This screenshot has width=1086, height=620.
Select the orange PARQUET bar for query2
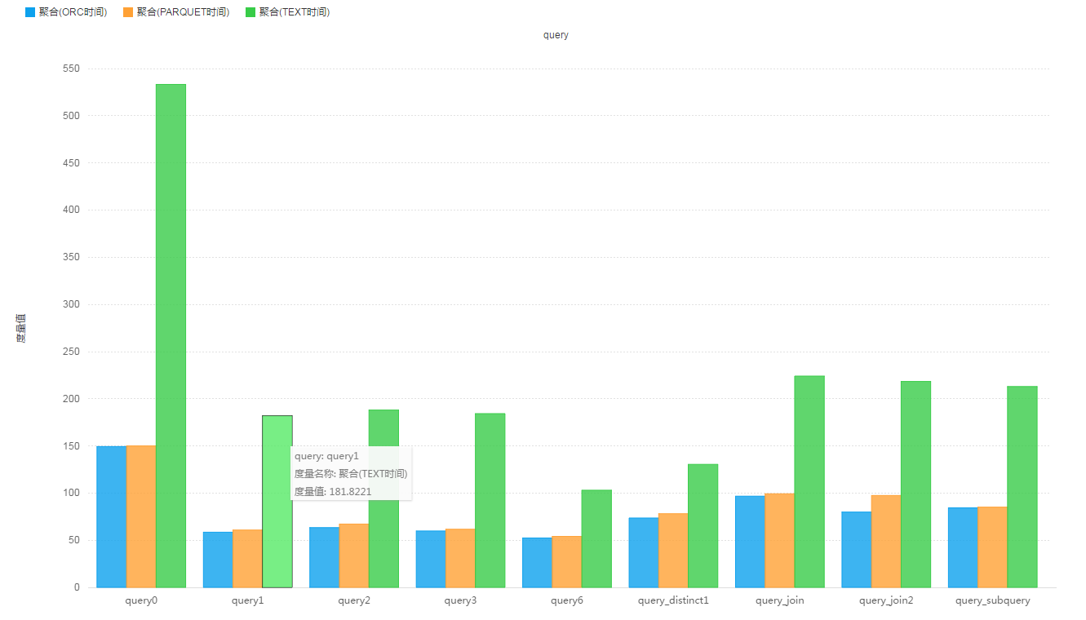(x=354, y=556)
